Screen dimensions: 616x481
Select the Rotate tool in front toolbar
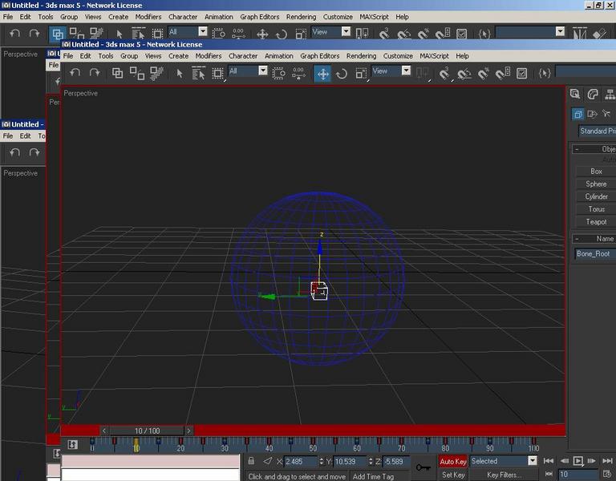(342, 74)
